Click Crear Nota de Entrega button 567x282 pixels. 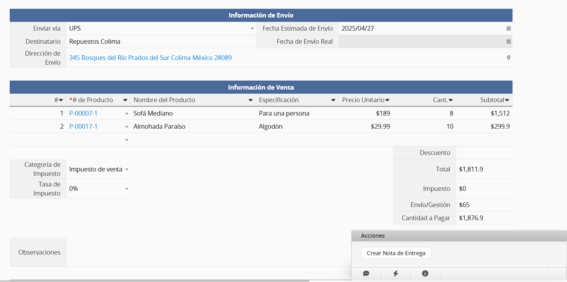pyautogui.click(x=396, y=253)
